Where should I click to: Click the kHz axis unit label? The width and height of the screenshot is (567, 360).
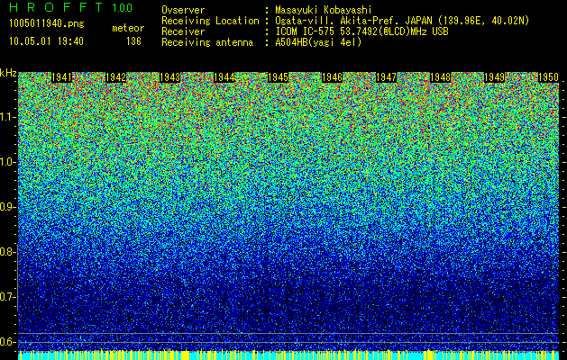pos(8,73)
